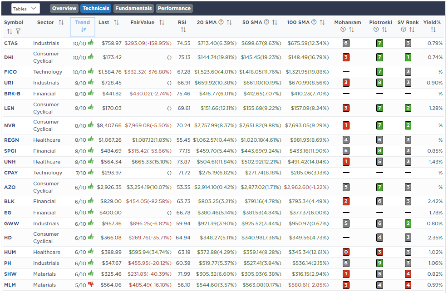Switch to the Performance tab
This screenshot has width=448, height=293.
[174, 8]
